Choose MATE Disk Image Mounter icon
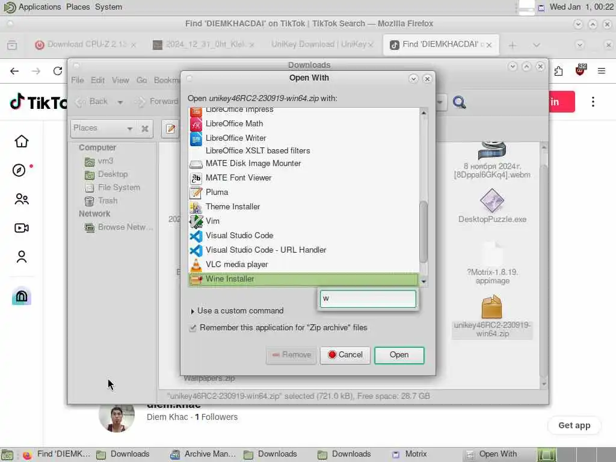 pyautogui.click(x=196, y=164)
